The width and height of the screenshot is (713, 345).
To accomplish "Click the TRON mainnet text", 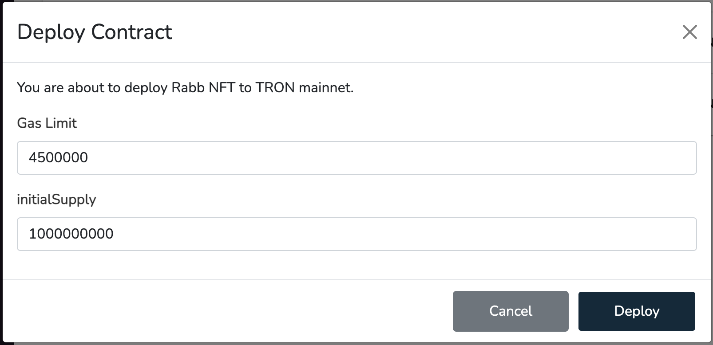I will [x=304, y=88].
